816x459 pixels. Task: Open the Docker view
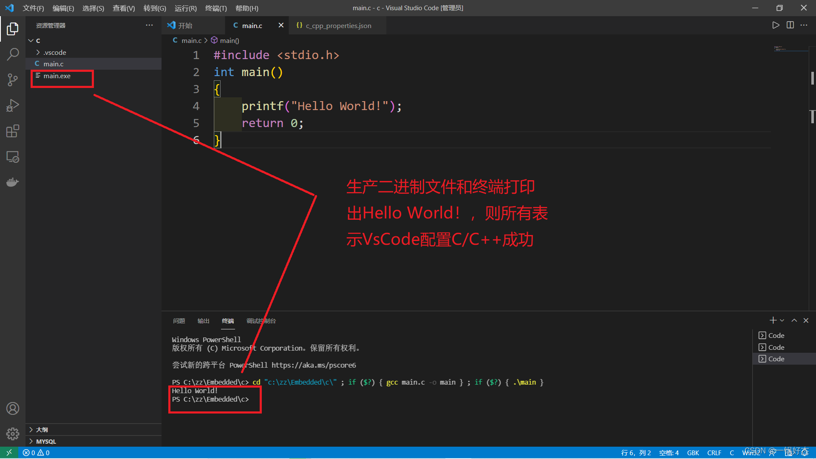13,182
